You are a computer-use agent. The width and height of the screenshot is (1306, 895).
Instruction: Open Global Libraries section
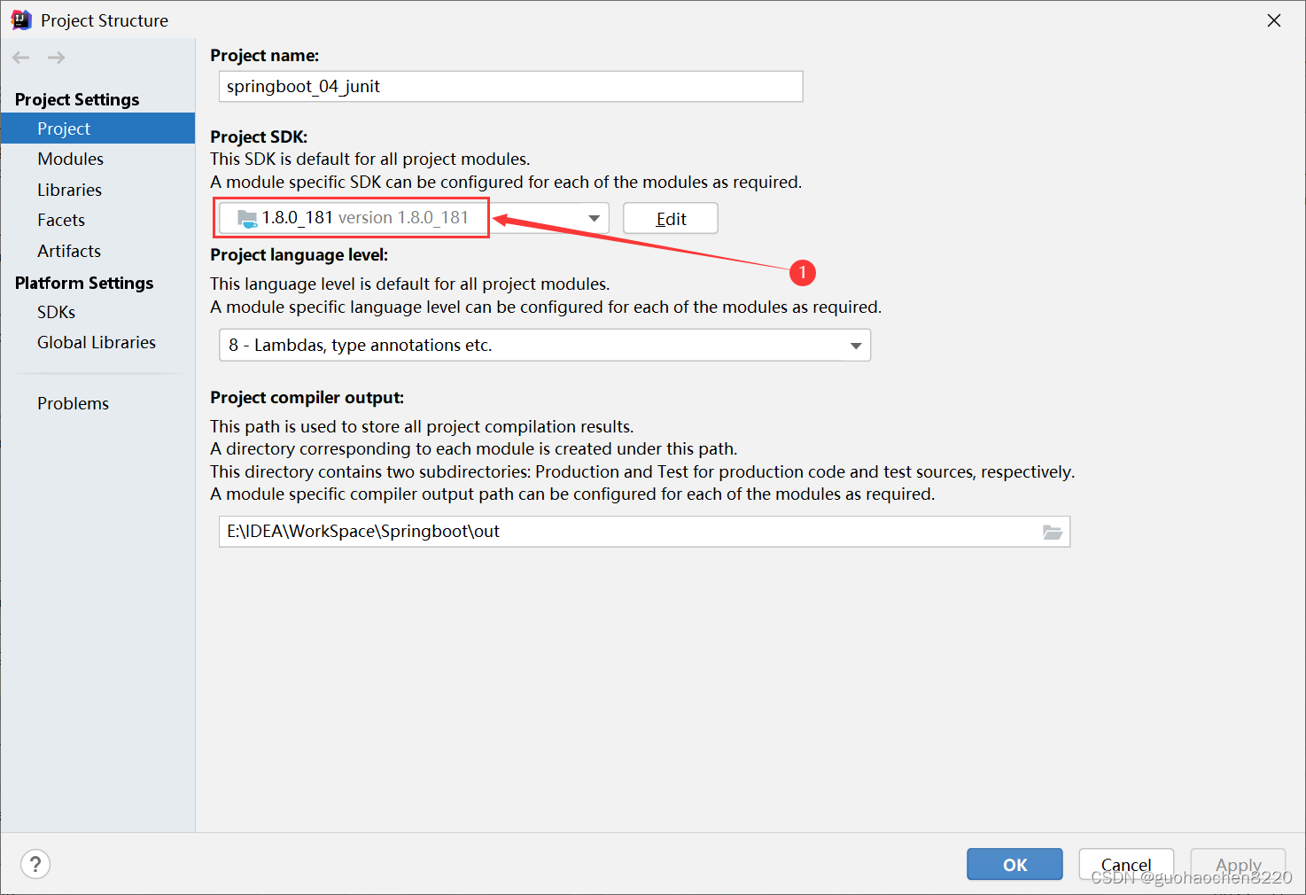97,342
